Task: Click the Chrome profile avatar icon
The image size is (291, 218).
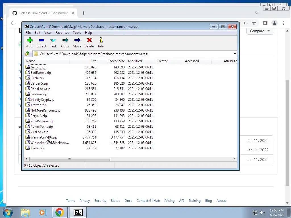Action: pos(275,23)
